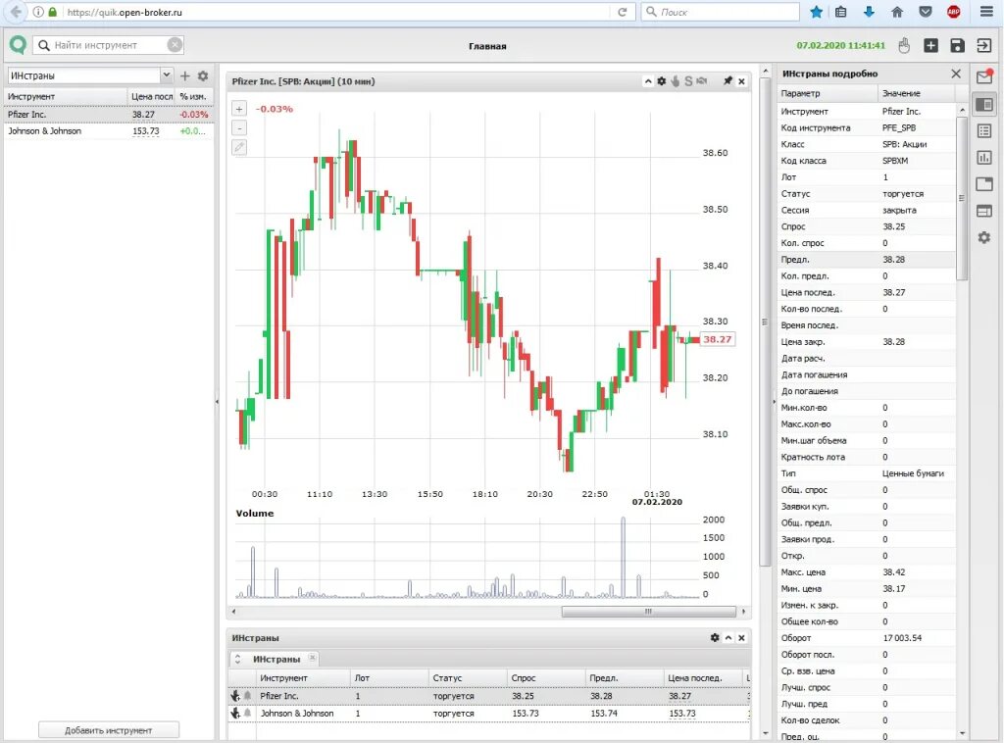Open the table panel sidebar icon
The width and height of the screenshot is (1004, 743).
click(x=984, y=211)
